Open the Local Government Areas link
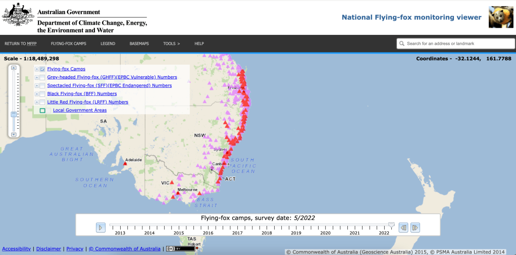Screen dimensions: 516x255 coord(80,110)
